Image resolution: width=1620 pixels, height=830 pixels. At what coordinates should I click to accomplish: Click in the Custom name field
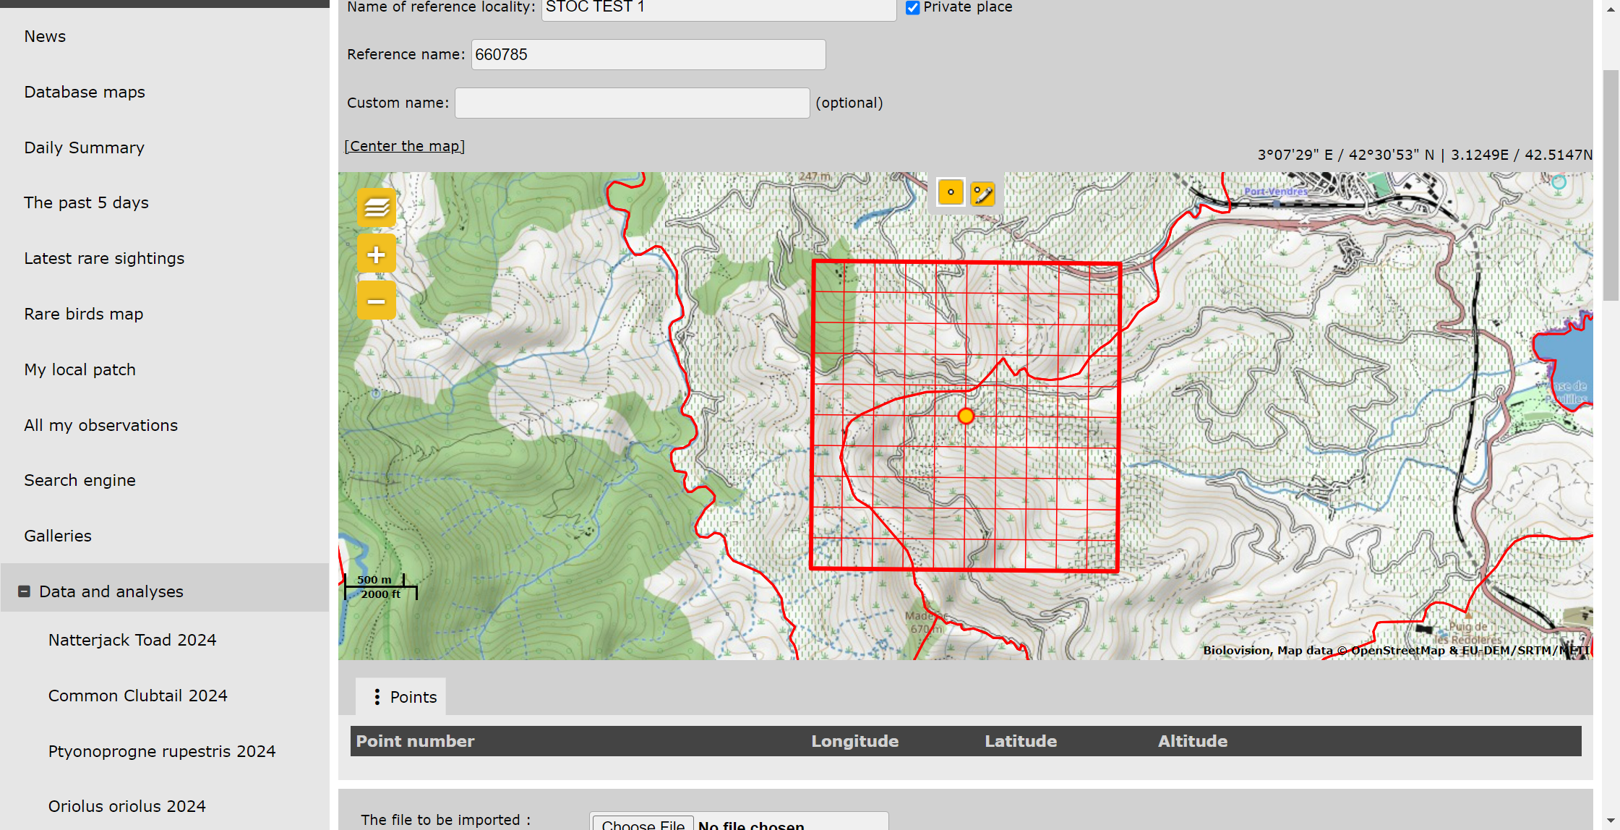pyautogui.click(x=632, y=103)
